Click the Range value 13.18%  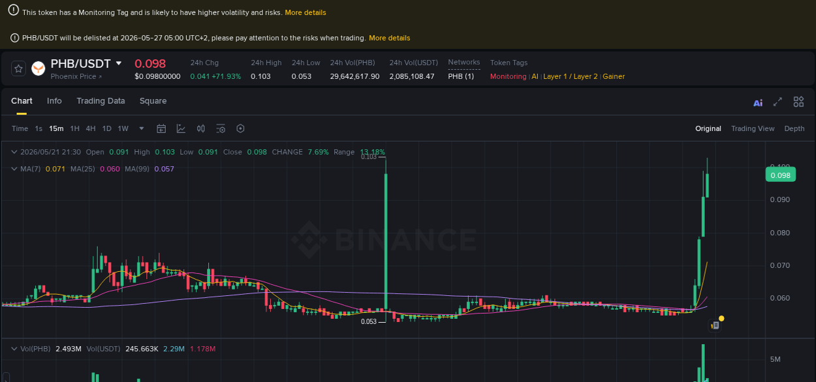tap(371, 152)
